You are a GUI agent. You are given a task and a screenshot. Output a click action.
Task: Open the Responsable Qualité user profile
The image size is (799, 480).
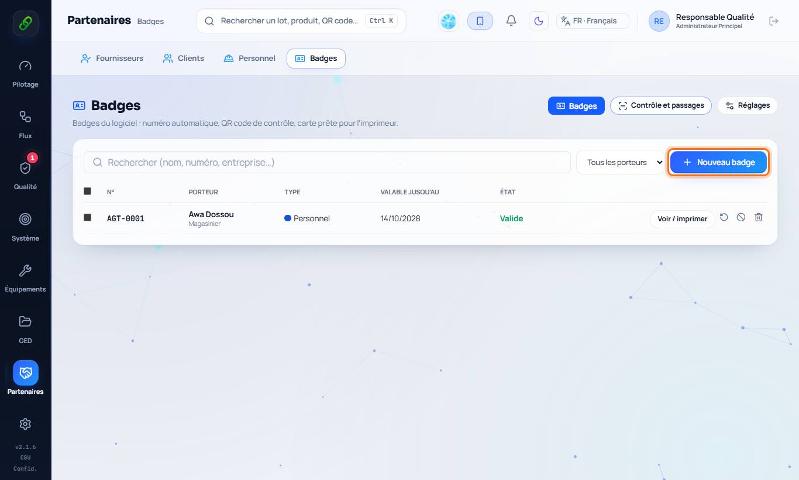[702, 21]
